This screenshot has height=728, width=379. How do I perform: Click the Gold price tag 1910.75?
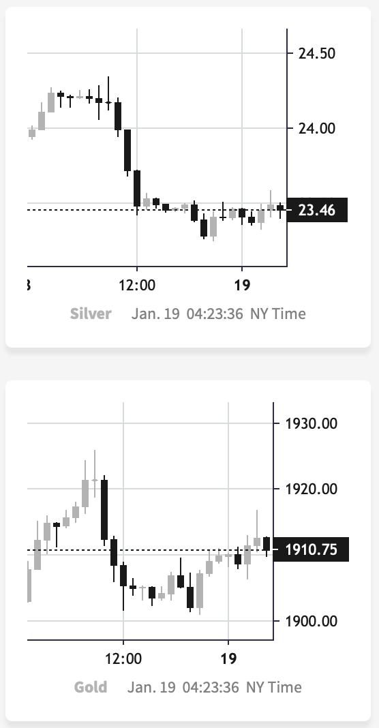(311, 549)
